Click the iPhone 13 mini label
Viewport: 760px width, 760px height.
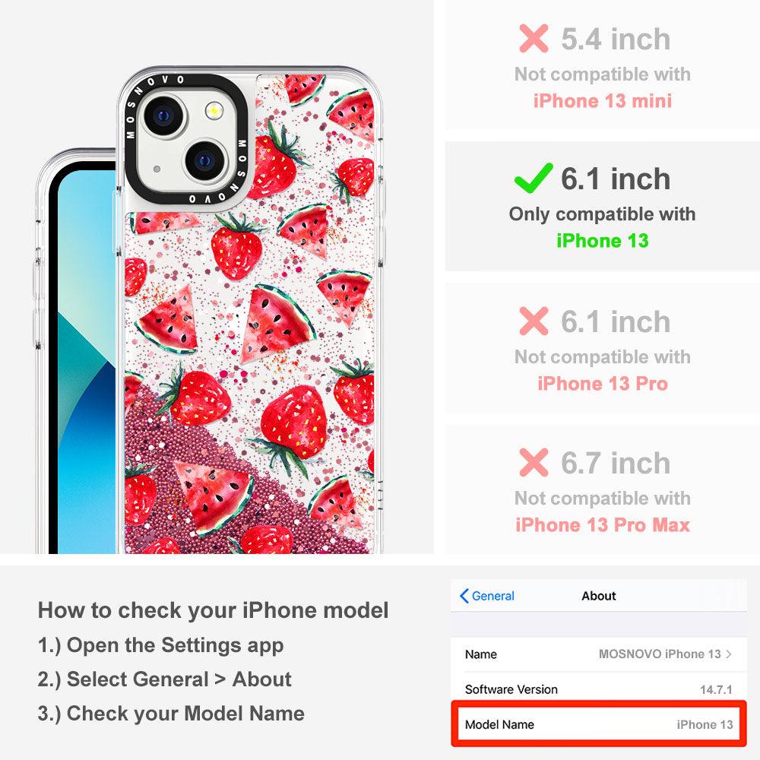pyautogui.click(x=603, y=101)
